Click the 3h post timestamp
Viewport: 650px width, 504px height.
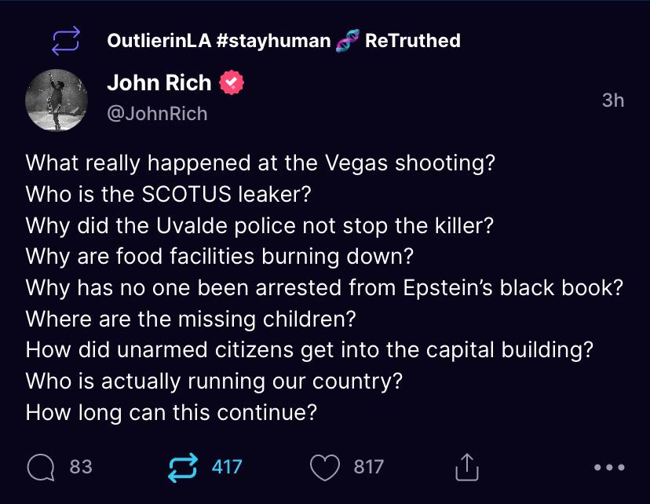click(612, 100)
